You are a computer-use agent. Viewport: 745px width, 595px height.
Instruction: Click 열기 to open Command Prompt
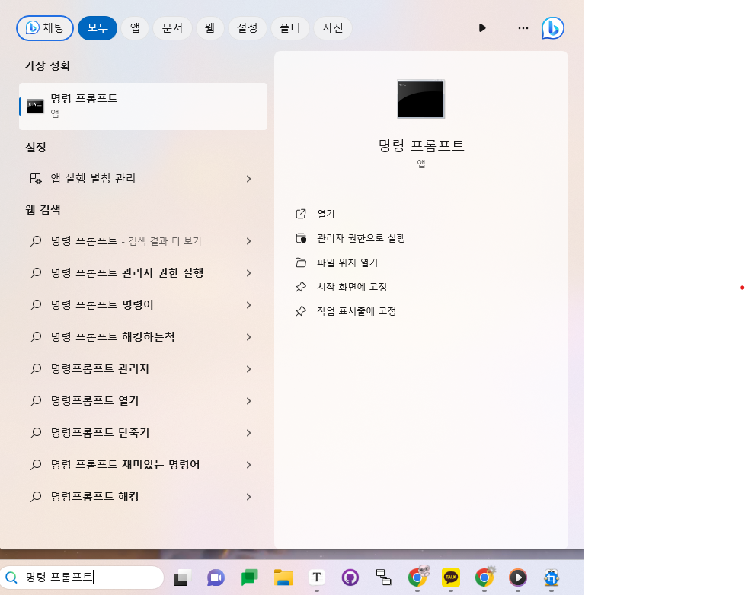326,214
